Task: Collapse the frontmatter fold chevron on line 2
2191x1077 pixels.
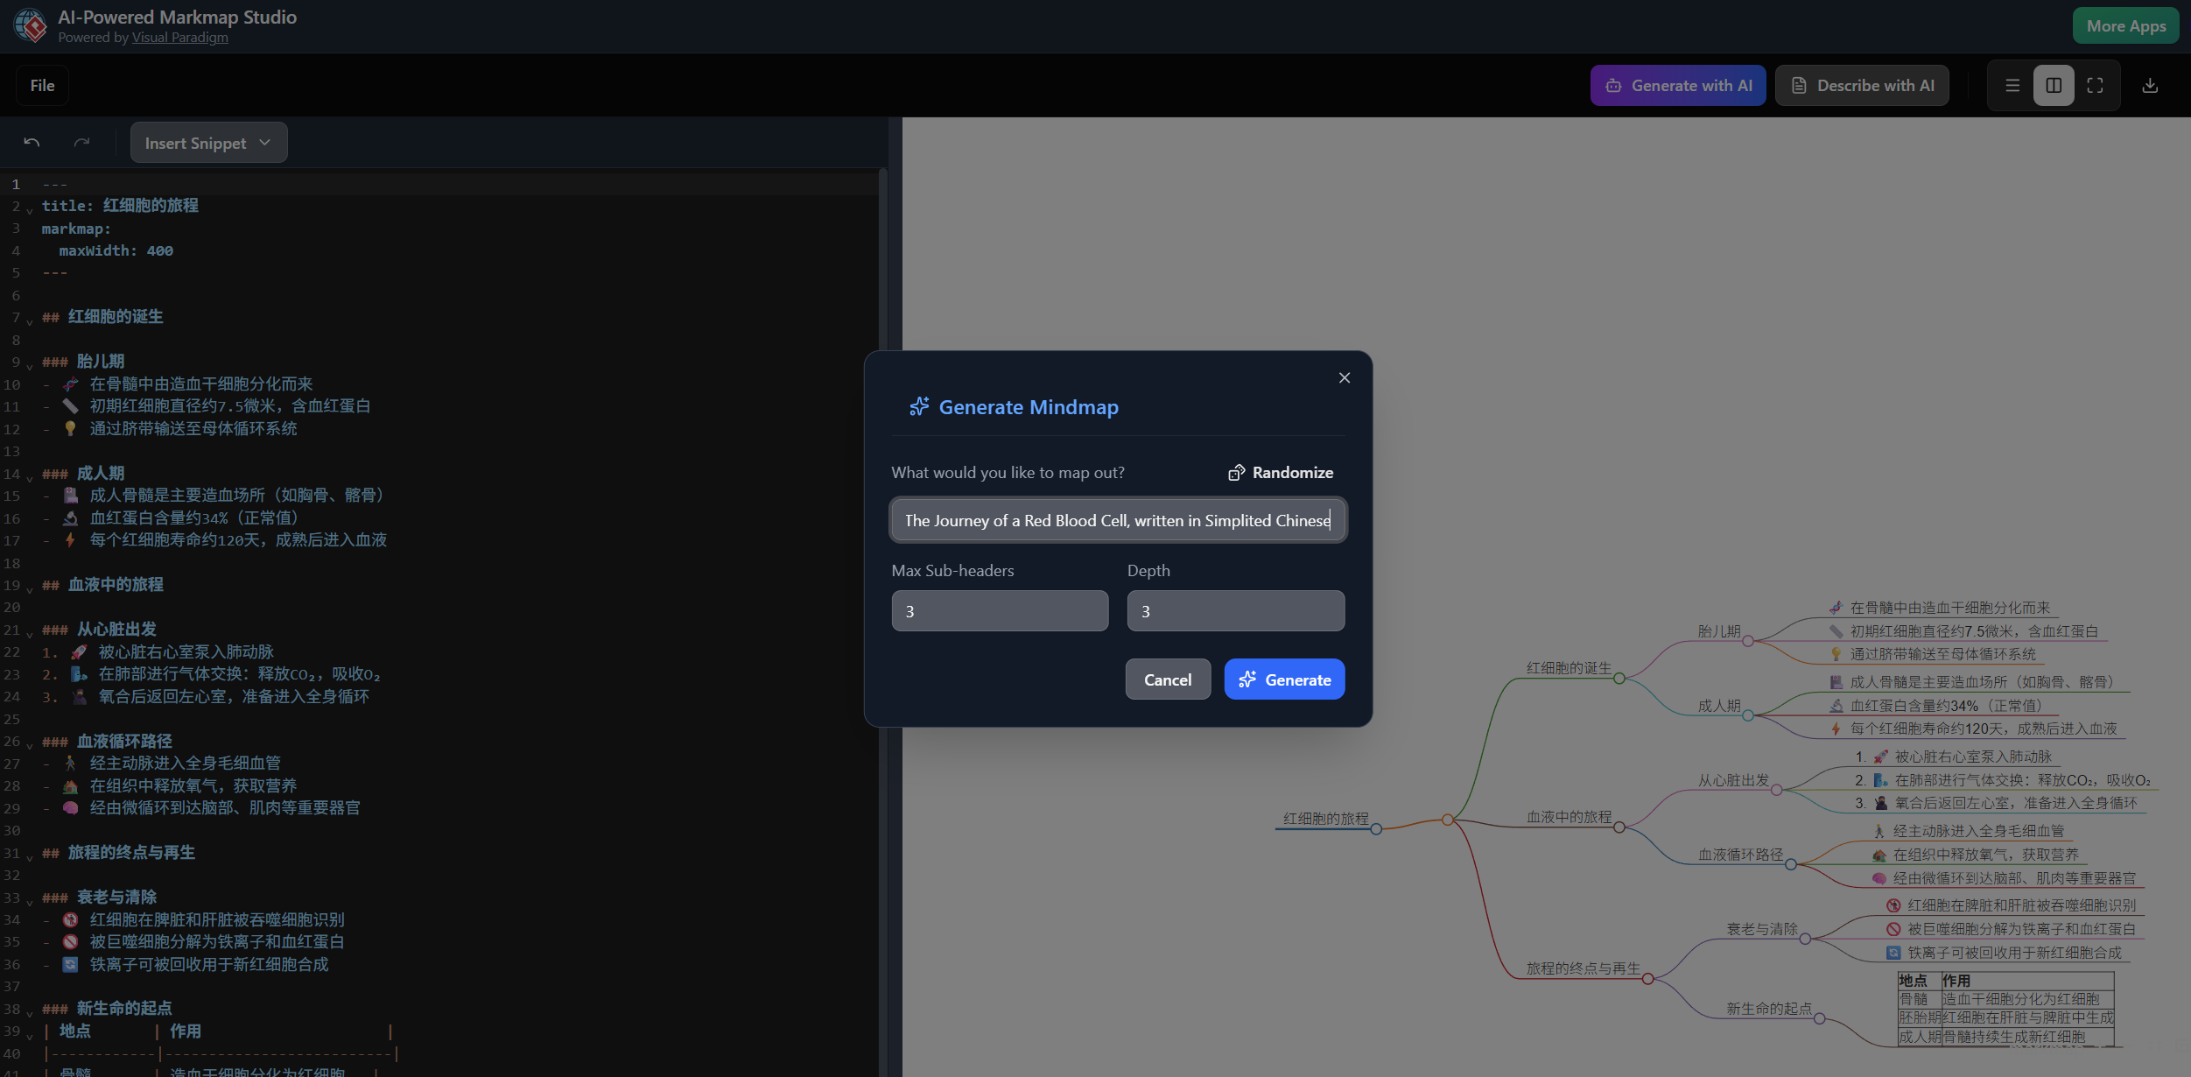Action: tap(29, 209)
